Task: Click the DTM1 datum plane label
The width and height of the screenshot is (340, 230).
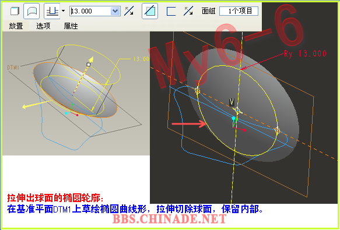Action: click(13, 68)
